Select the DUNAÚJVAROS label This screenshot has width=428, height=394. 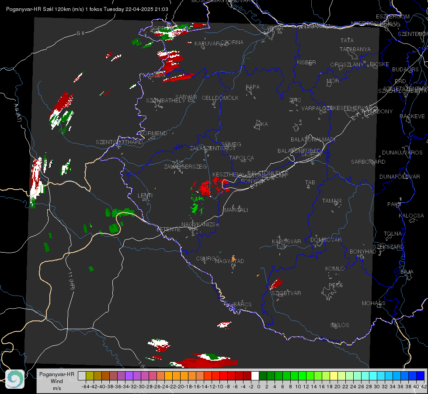402,153
